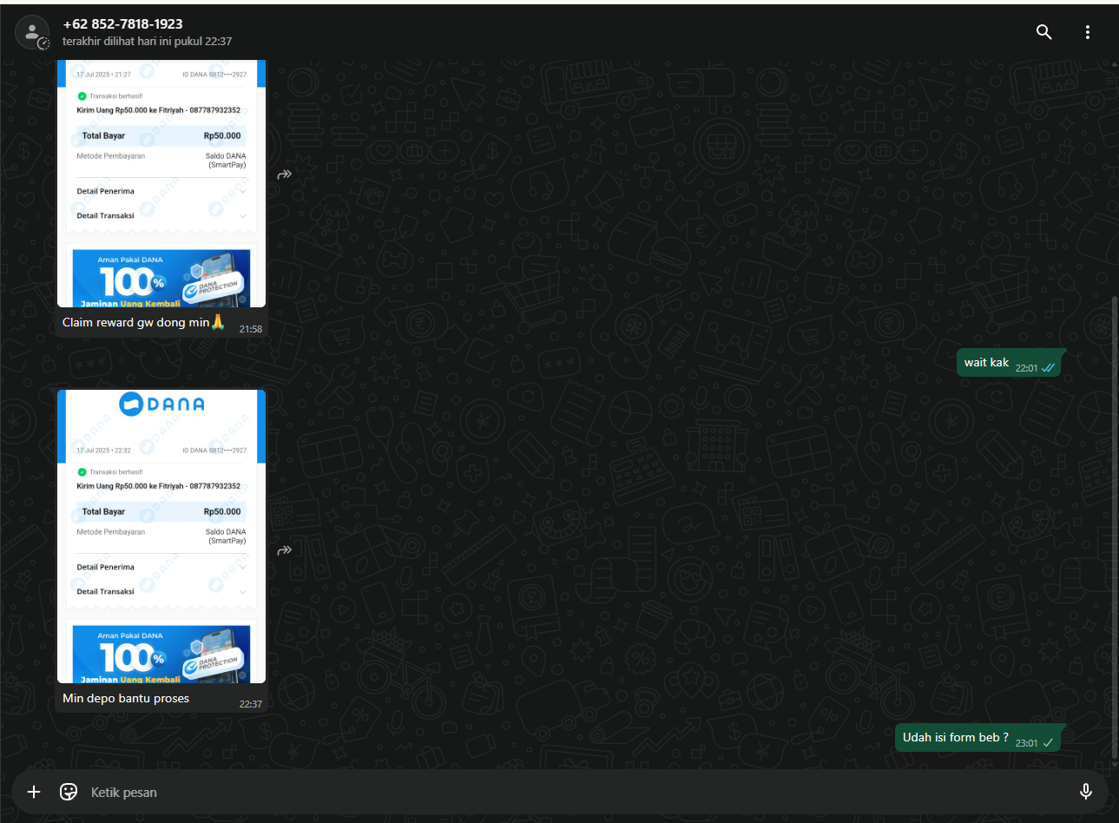The height and width of the screenshot is (823, 1119).
Task: Select the "wait kak" message
Action: pos(986,363)
